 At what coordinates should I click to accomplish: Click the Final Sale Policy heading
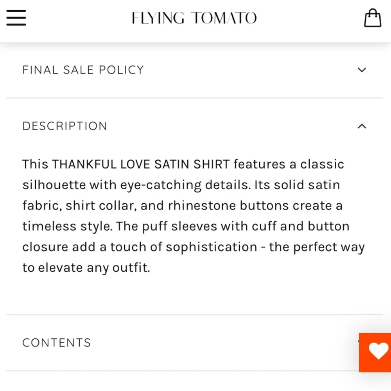(x=83, y=70)
